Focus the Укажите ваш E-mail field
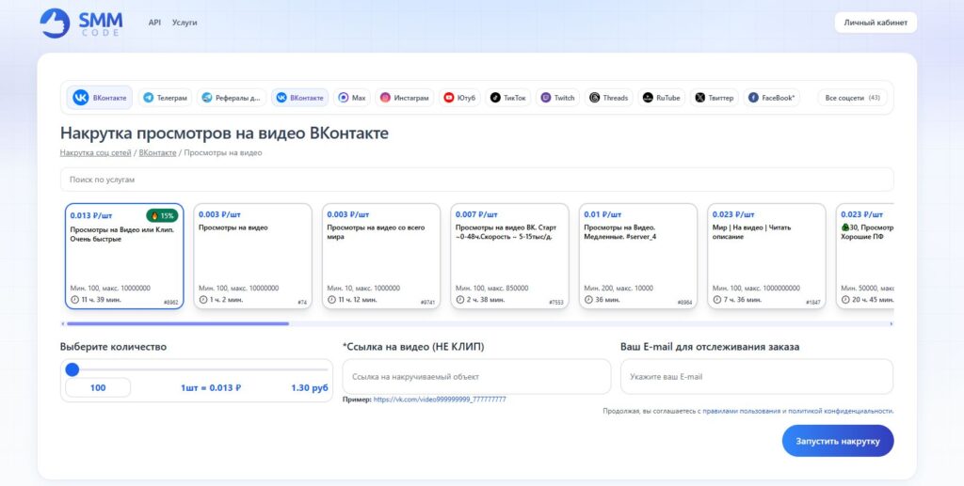The height and width of the screenshot is (486, 964). point(757,377)
